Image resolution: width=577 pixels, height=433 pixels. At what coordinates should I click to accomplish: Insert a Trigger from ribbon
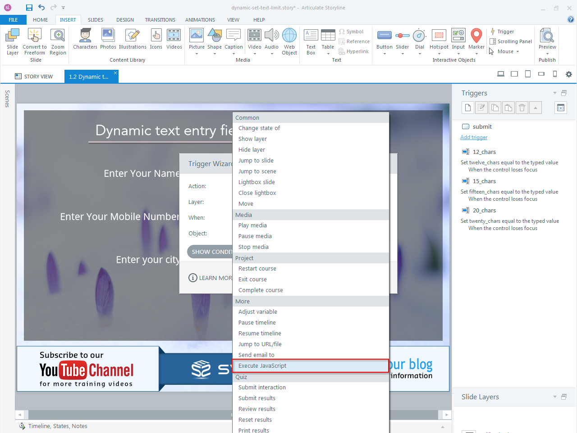502,32
